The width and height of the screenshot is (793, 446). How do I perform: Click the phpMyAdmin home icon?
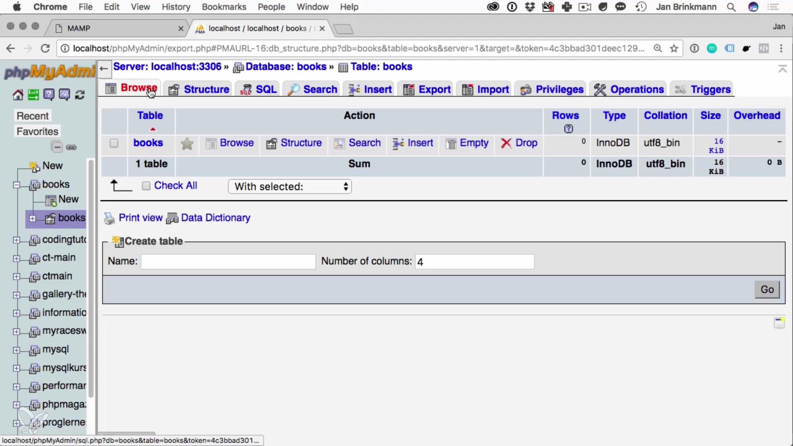pyautogui.click(x=17, y=95)
